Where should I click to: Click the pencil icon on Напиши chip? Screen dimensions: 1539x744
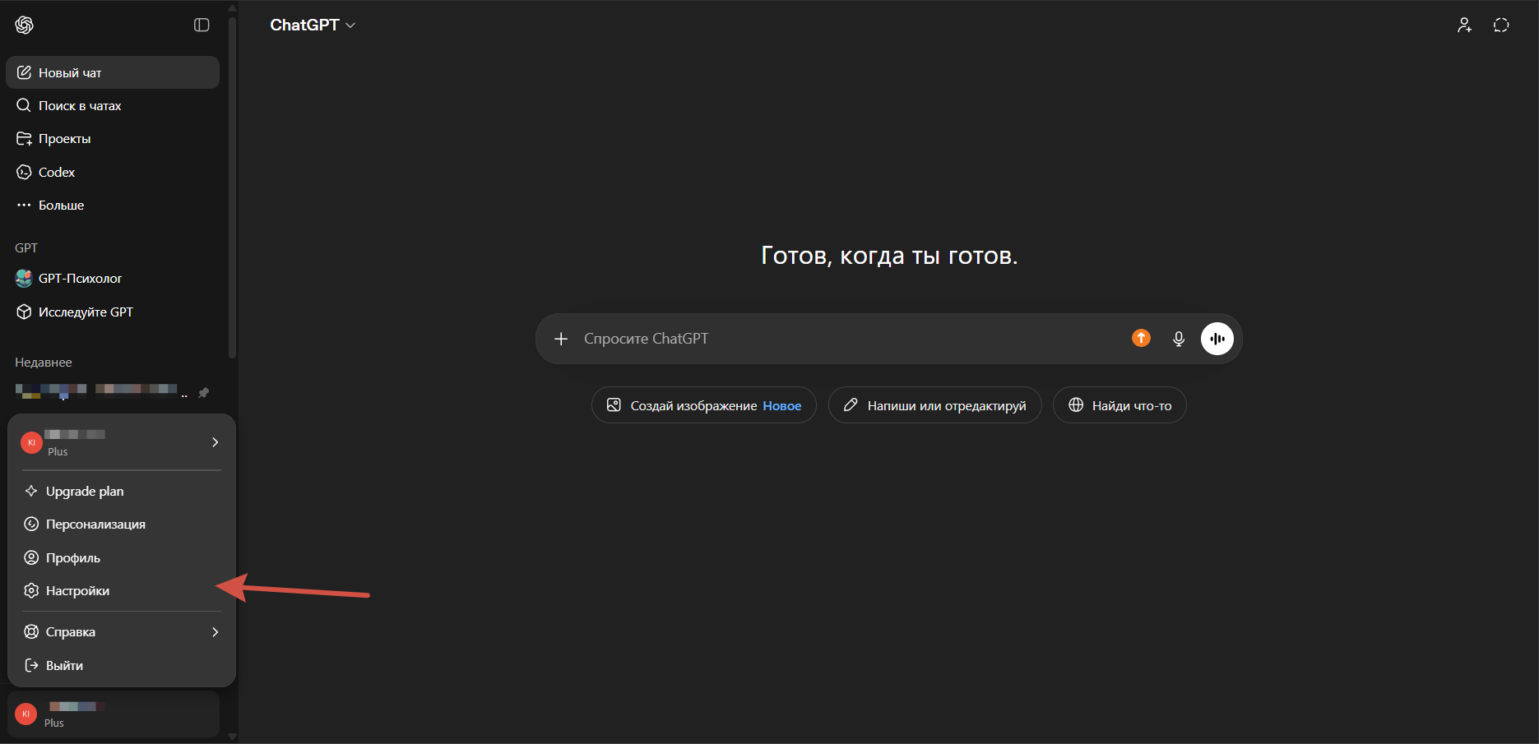(851, 404)
